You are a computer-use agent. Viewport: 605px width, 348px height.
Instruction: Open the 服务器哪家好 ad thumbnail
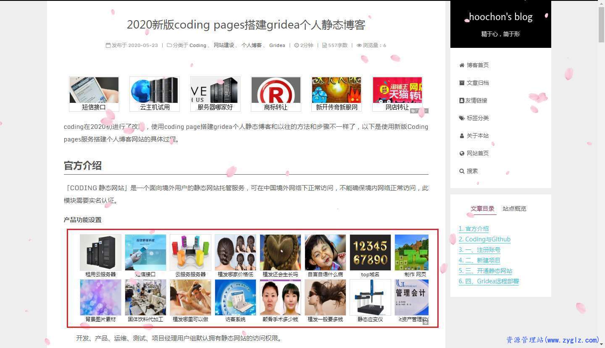(215, 94)
